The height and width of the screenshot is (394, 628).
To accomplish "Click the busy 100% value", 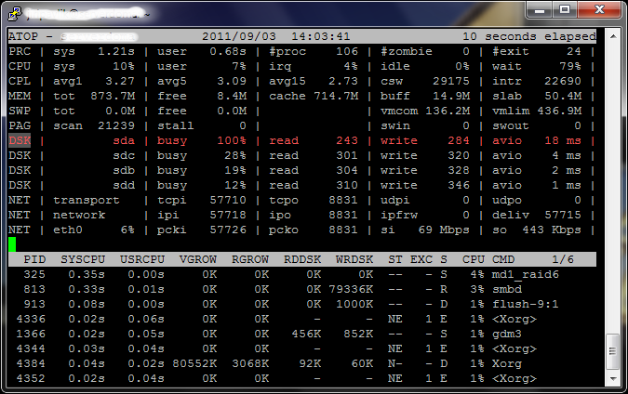I will pyautogui.click(x=232, y=141).
